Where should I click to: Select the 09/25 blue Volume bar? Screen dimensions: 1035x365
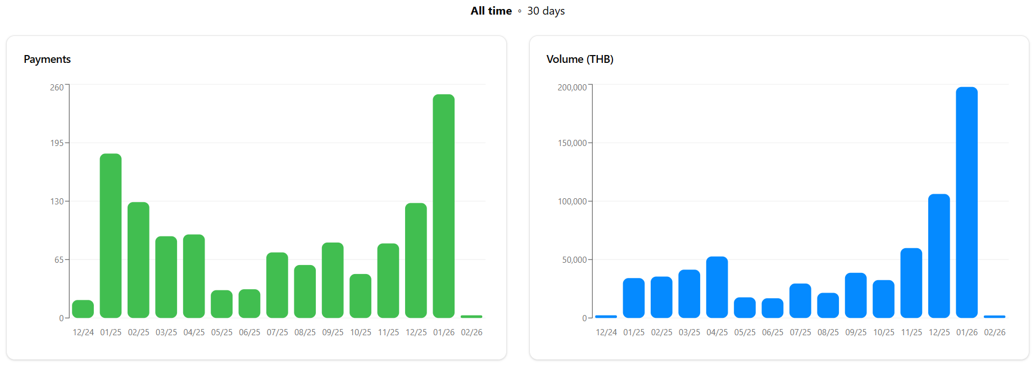pyautogui.click(x=856, y=295)
